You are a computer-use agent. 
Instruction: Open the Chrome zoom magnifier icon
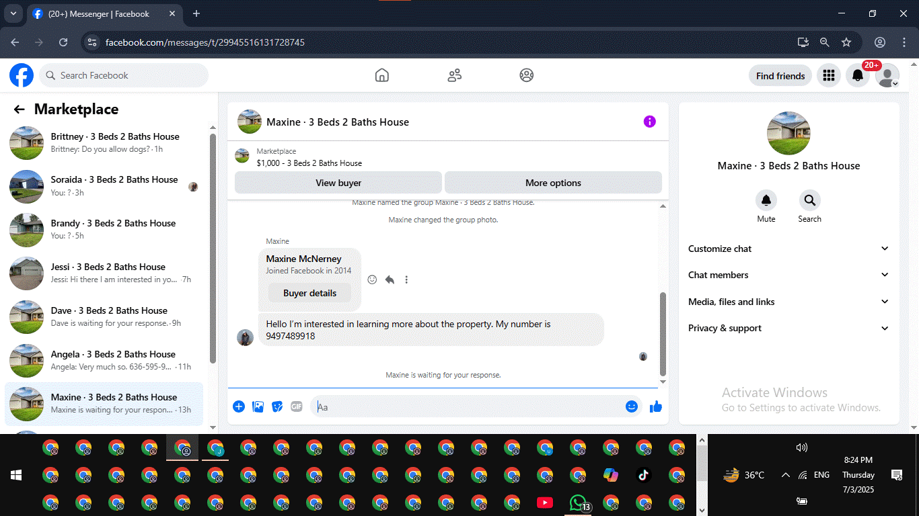(825, 42)
